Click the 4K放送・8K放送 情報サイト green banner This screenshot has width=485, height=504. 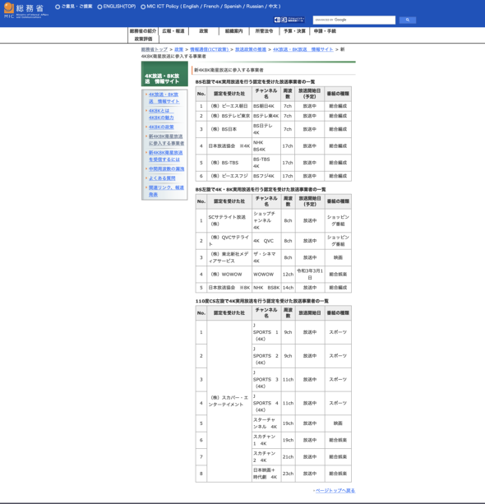pos(164,75)
